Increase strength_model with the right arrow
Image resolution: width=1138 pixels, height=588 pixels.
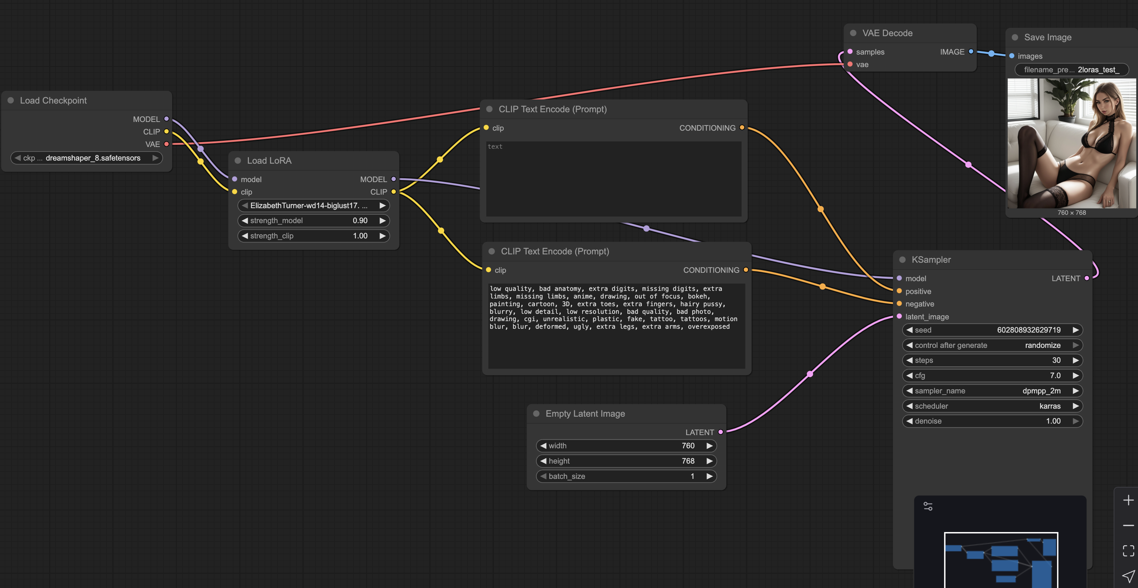(x=382, y=220)
